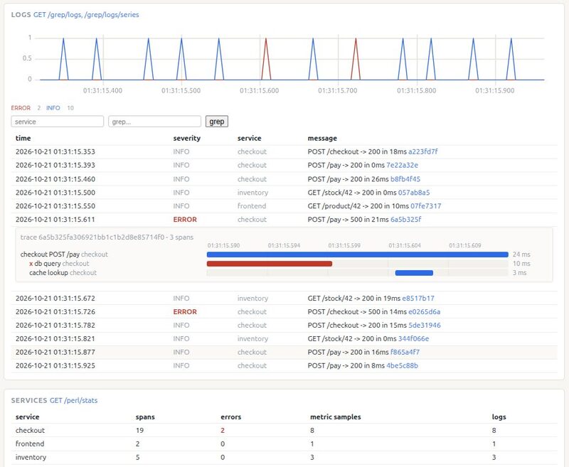Open trace link 5de31946
Screen dimensions: 569x467
click(x=425, y=326)
